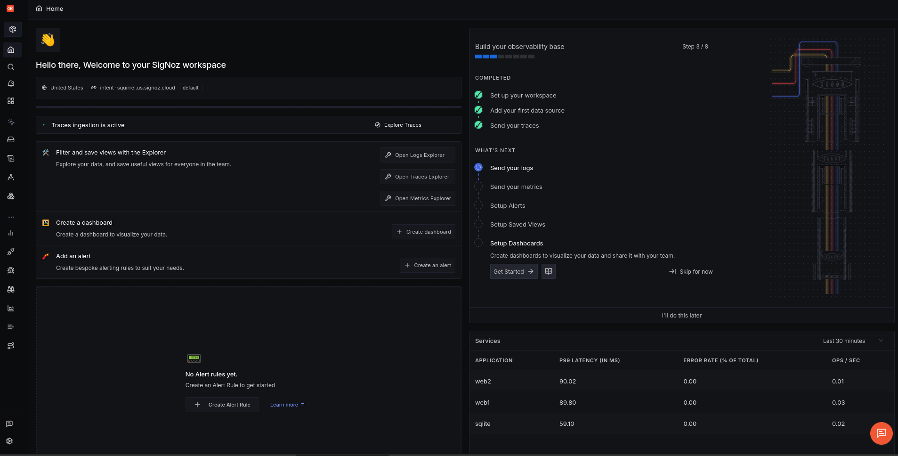Expand the sidebar's more options ellipsis

(x=10, y=217)
